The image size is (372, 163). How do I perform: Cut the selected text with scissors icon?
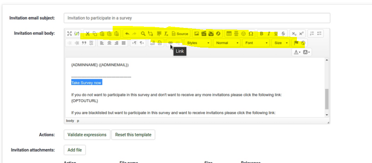pyautogui.click(x=87, y=33)
